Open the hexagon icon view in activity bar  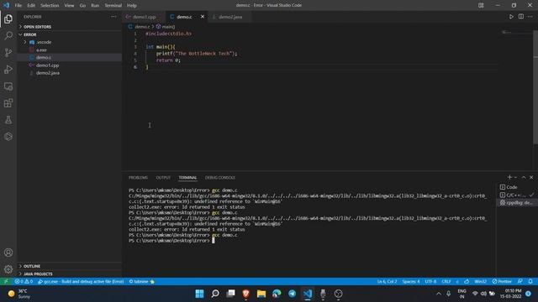pyautogui.click(x=8, y=137)
